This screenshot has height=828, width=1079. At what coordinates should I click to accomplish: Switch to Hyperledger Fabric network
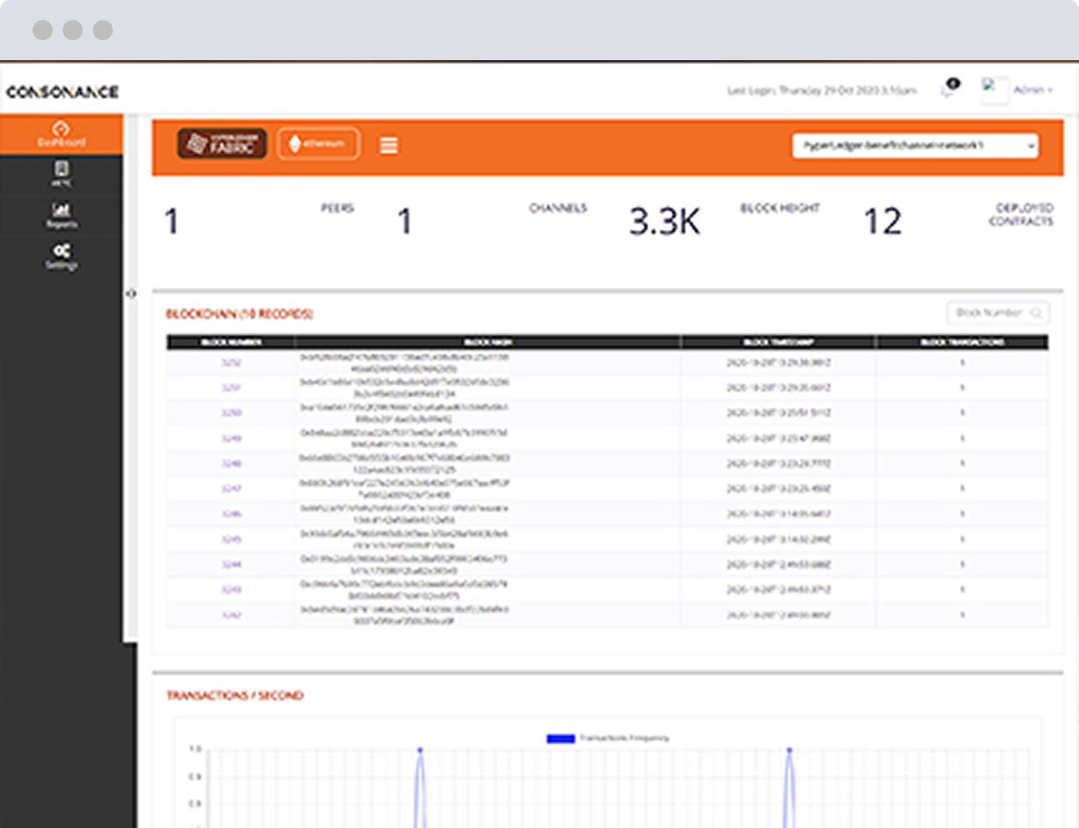click(x=222, y=144)
